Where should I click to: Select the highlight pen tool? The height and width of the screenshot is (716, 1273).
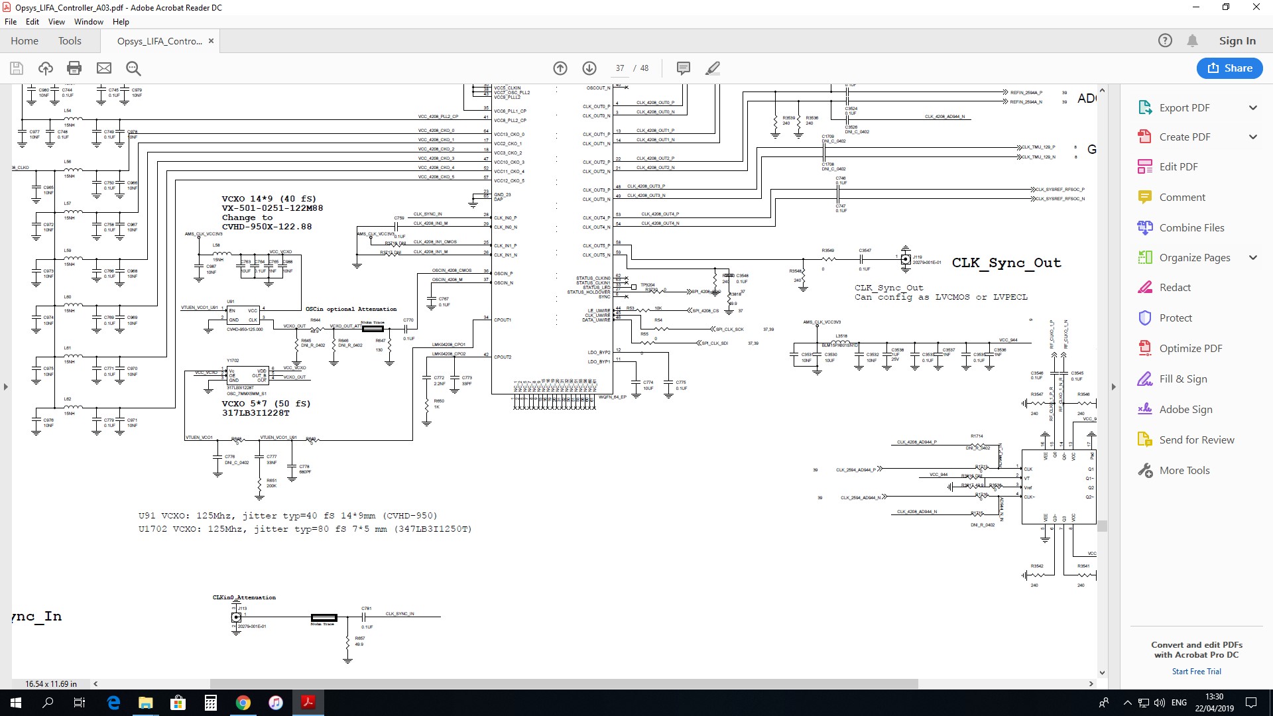click(713, 68)
